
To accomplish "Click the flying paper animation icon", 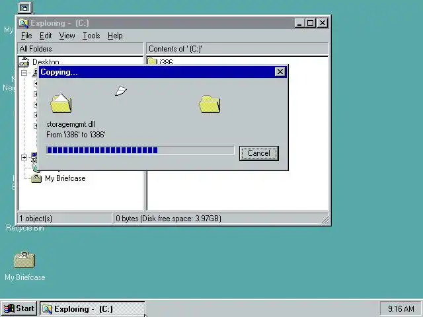I will pyautogui.click(x=120, y=91).
